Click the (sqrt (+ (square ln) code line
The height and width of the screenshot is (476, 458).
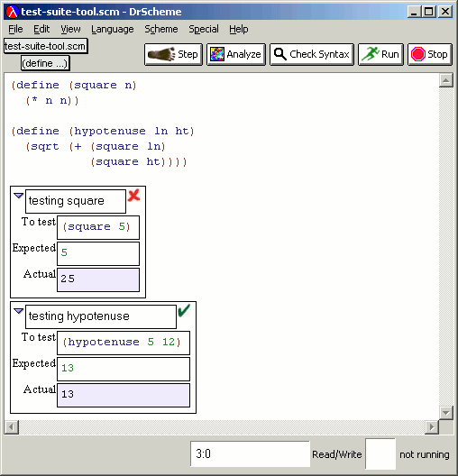point(96,147)
